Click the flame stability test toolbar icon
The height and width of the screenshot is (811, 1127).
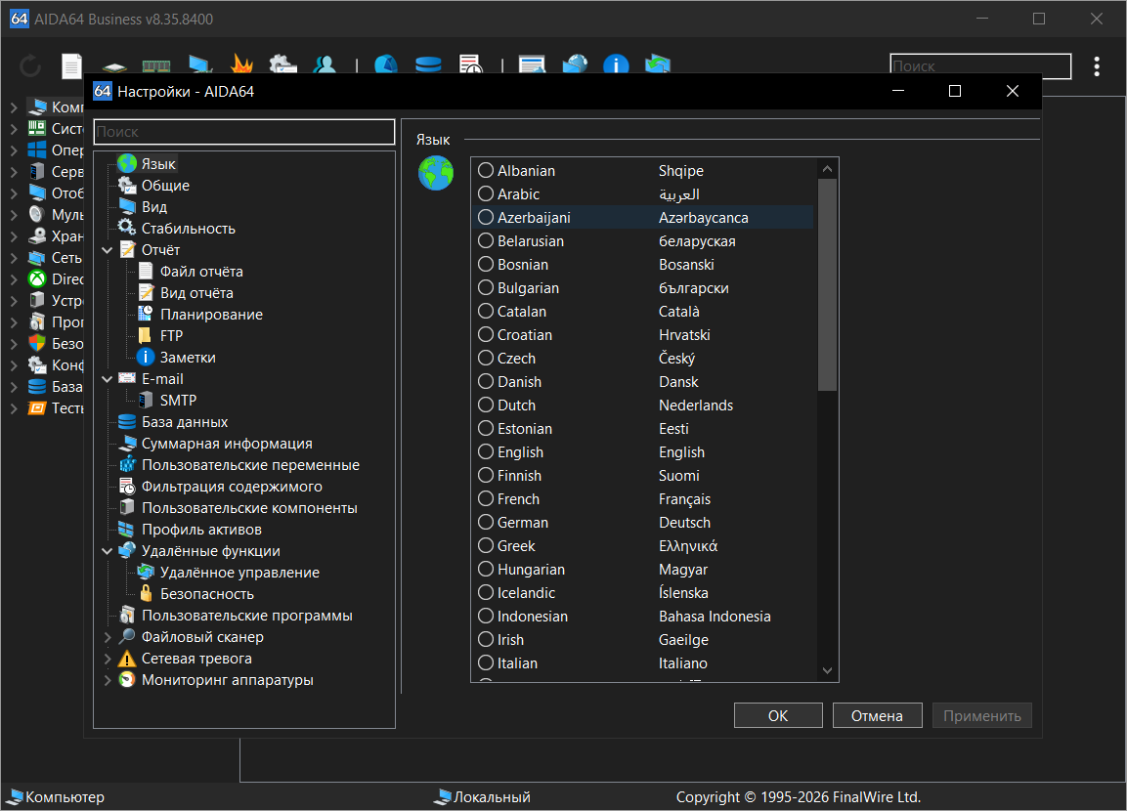241,65
